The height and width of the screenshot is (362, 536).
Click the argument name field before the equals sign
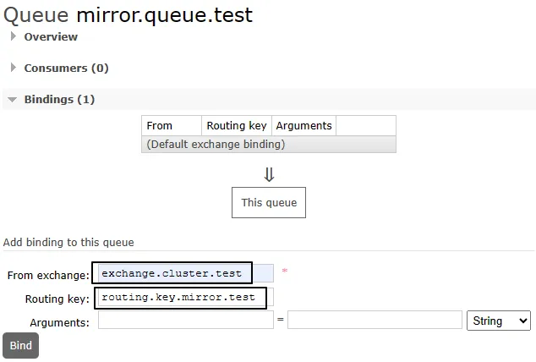point(185,321)
